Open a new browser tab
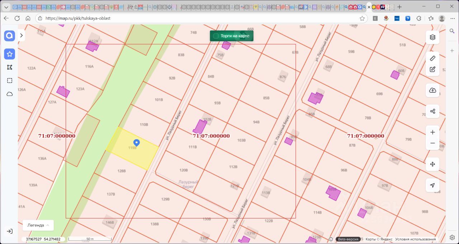This screenshot has height=244, width=459. coord(399,7)
